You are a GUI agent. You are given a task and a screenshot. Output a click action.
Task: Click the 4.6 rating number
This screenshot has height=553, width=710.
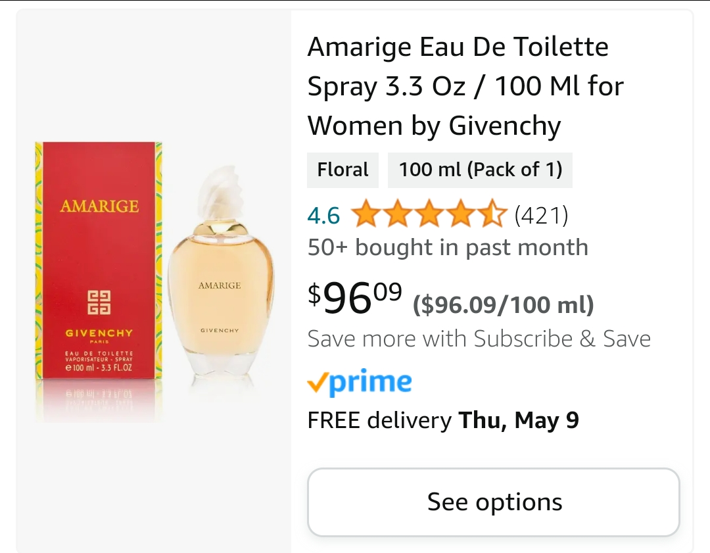coord(323,215)
